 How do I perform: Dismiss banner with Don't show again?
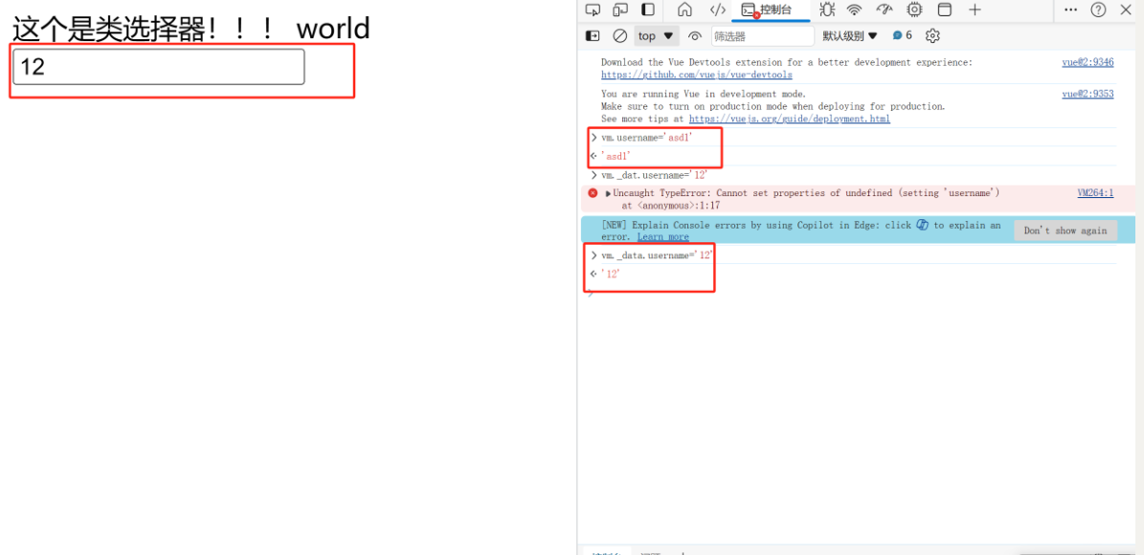tap(1065, 231)
